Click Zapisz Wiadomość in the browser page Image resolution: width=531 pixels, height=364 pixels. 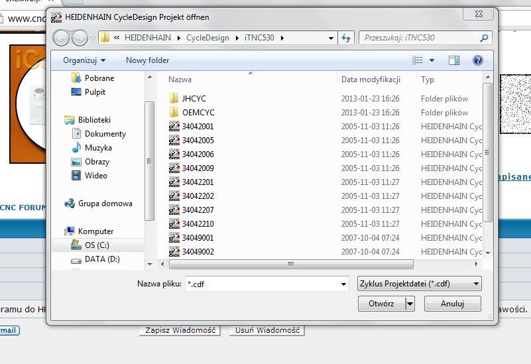[x=180, y=330]
